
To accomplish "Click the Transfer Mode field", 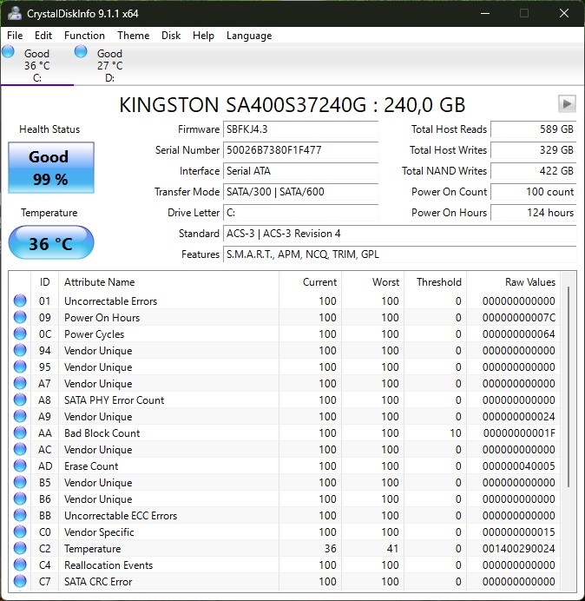I will pos(300,192).
